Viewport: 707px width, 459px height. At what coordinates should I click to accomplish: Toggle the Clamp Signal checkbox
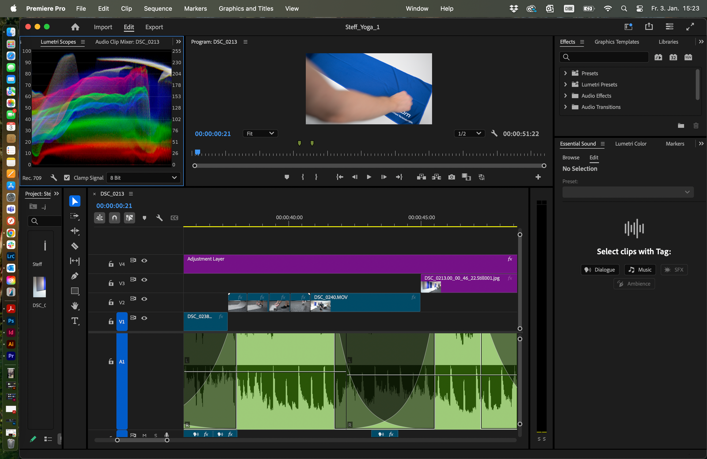click(x=67, y=178)
